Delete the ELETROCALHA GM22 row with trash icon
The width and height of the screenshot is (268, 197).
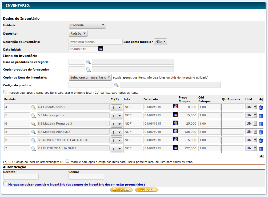pyautogui.click(x=261, y=149)
